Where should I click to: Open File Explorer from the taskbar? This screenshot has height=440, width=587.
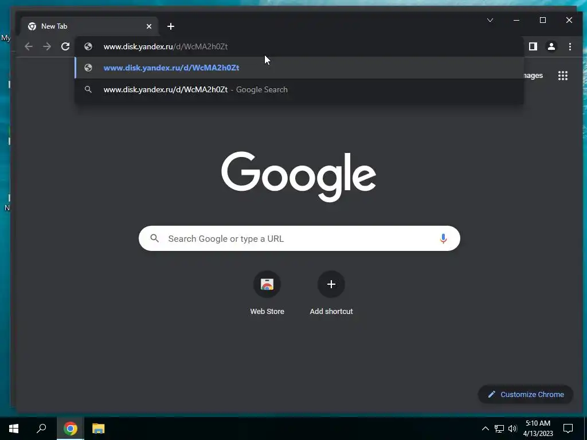tap(99, 429)
